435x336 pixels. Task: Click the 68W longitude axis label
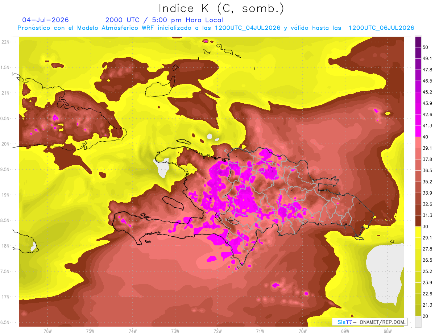(x=388, y=331)
